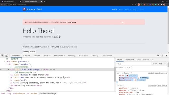Open the Memory tab
This screenshot has height=95, width=169.
[x=72, y=55]
